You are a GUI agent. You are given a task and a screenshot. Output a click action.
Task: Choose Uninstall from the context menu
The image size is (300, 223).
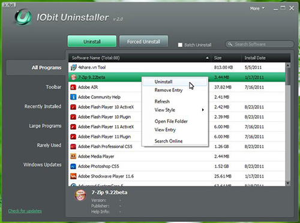point(175,82)
